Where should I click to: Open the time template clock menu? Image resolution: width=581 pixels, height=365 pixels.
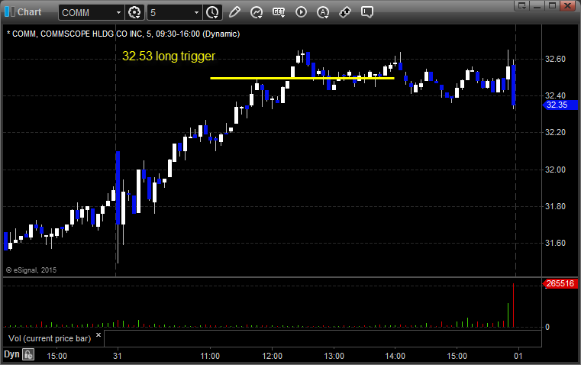pyautogui.click(x=213, y=12)
